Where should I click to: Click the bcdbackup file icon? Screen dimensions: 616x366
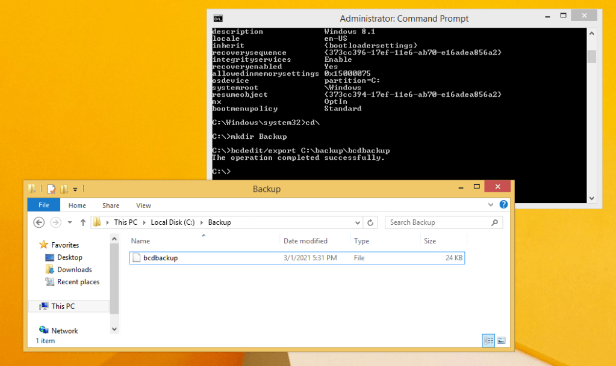(x=136, y=258)
